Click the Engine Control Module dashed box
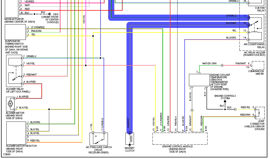Screen dimensions: 270x159 click(180, 138)
